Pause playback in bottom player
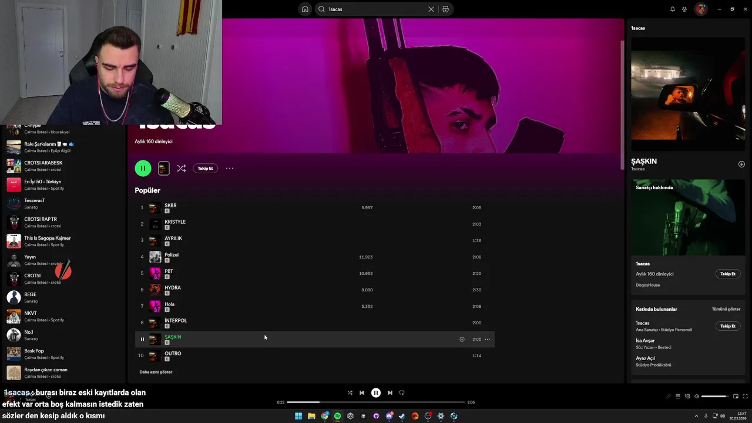 [x=376, y=392]
